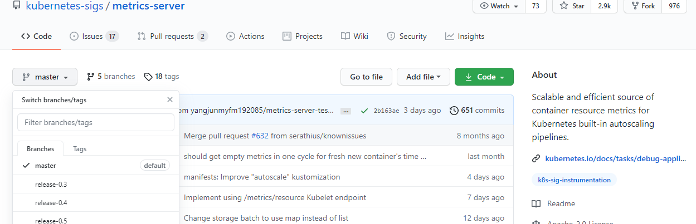Close the Switch branches/tags popup
The image size is (696, 224).
(x=170, y=99)
